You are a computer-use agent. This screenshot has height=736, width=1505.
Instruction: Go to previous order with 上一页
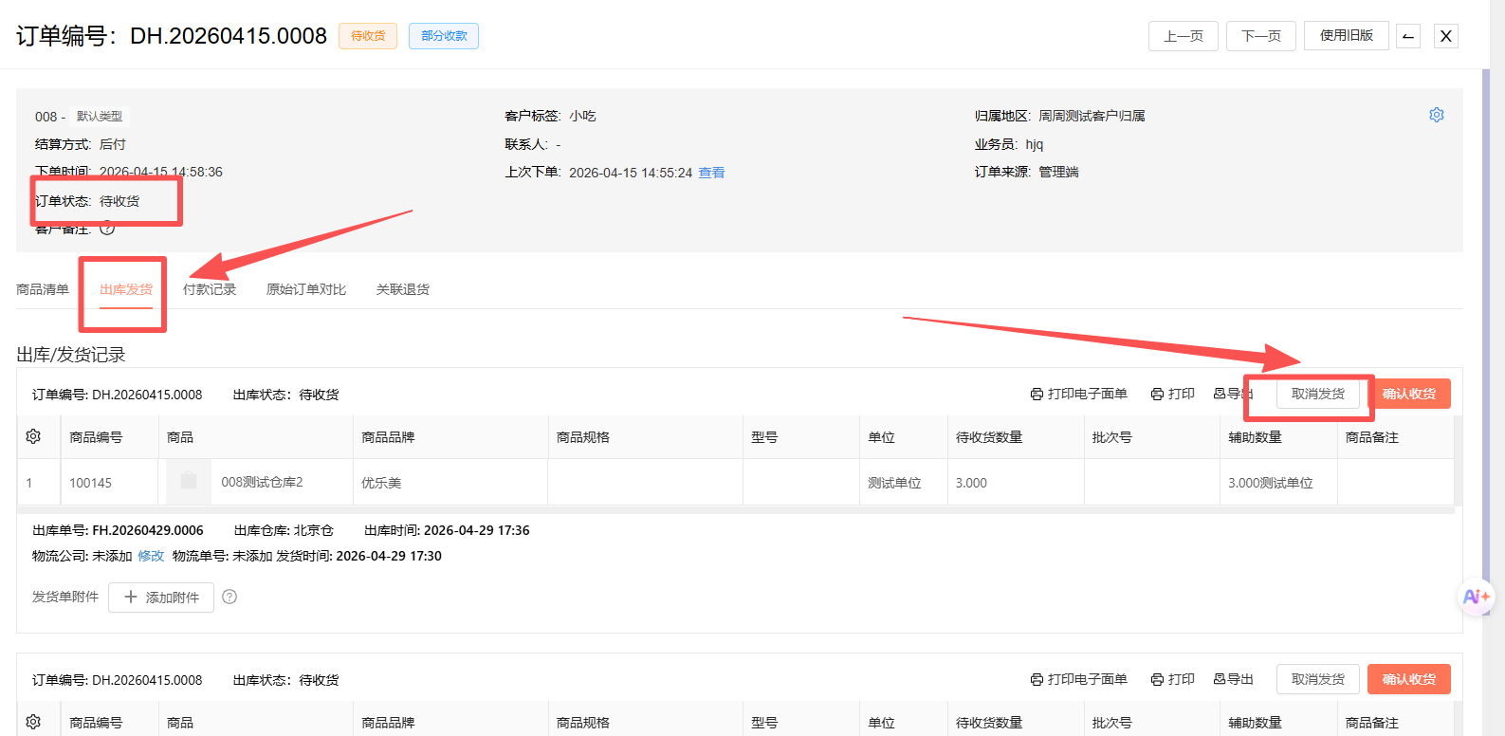(x=1184, y=36)
